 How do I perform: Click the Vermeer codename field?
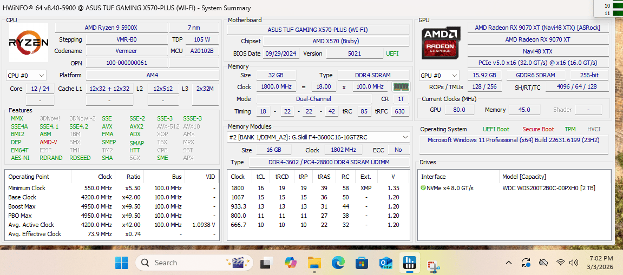[x=126, y=51]
